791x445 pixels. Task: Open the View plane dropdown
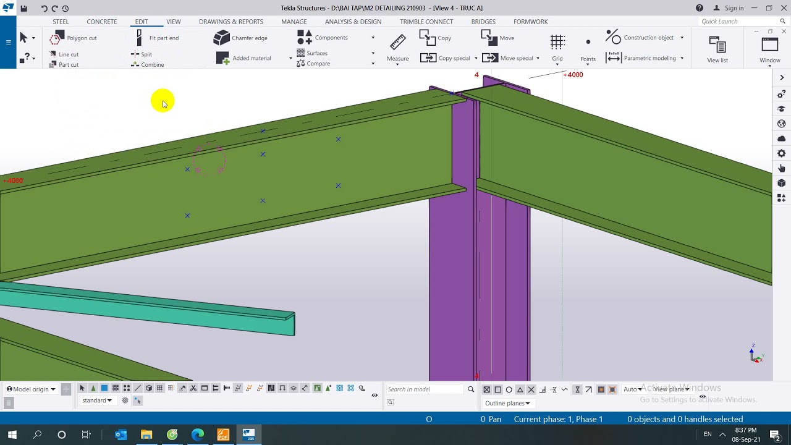(672, 389)
